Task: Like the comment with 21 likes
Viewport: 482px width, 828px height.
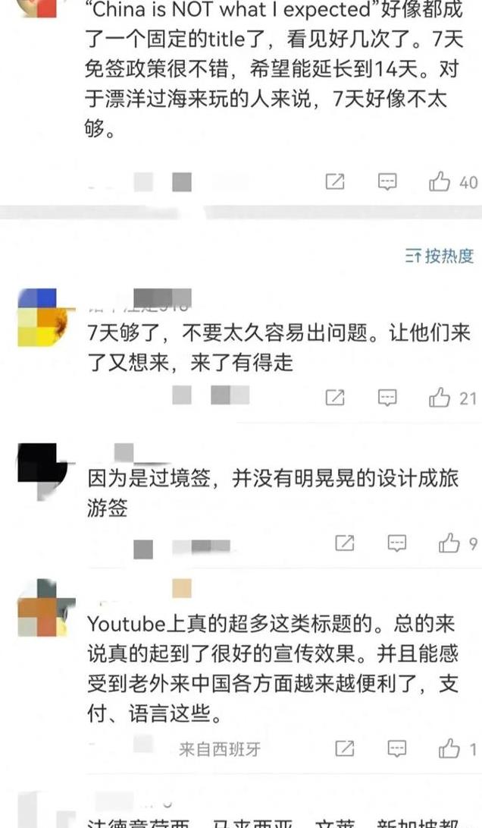Action: (x=440, y=397)
